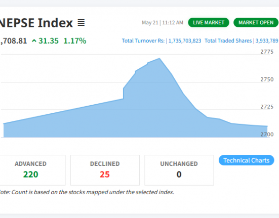Click the peak point of the chart
This screenshot has width=279, height=218.
[x=160, y=58]
